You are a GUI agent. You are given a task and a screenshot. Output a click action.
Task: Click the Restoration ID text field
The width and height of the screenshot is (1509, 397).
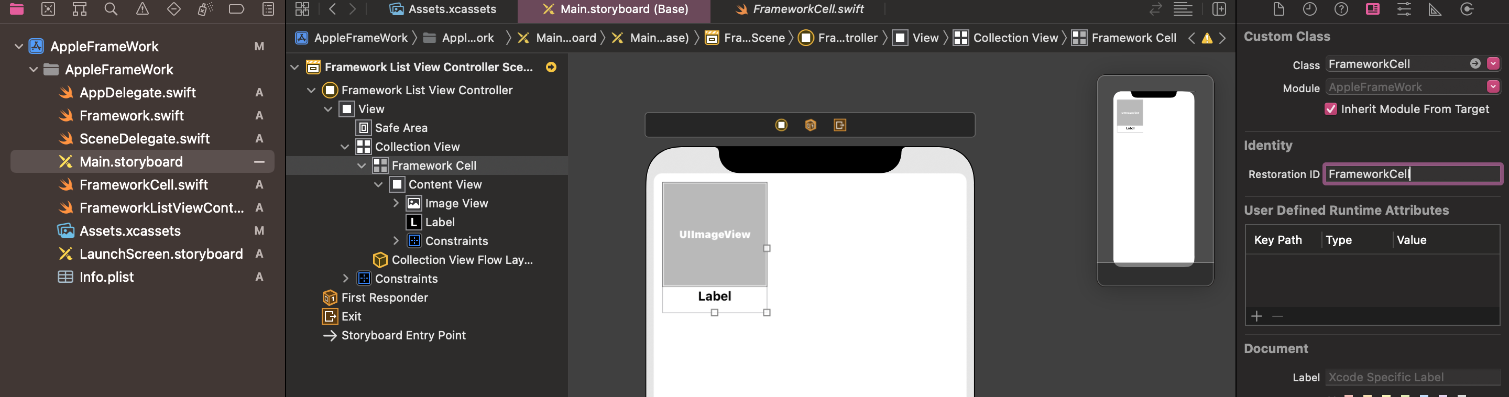click(x=1413, y=174)
